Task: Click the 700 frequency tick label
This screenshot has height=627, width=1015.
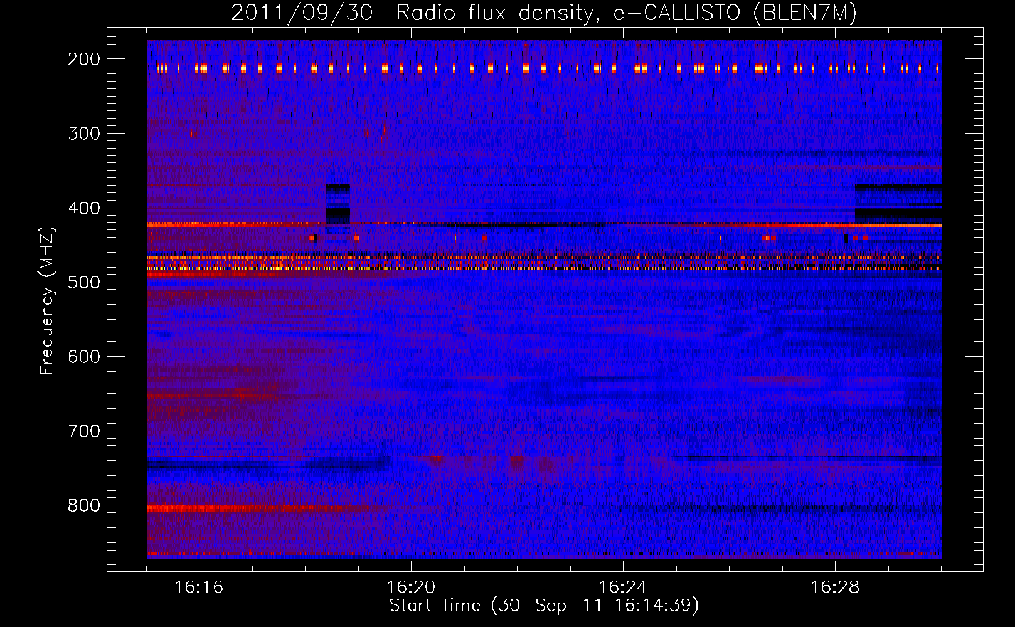Action: [x=84, y=431]
